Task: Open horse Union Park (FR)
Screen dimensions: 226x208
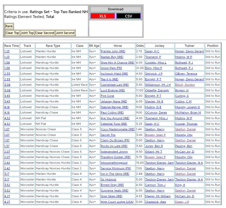Action: pos(111,68)
